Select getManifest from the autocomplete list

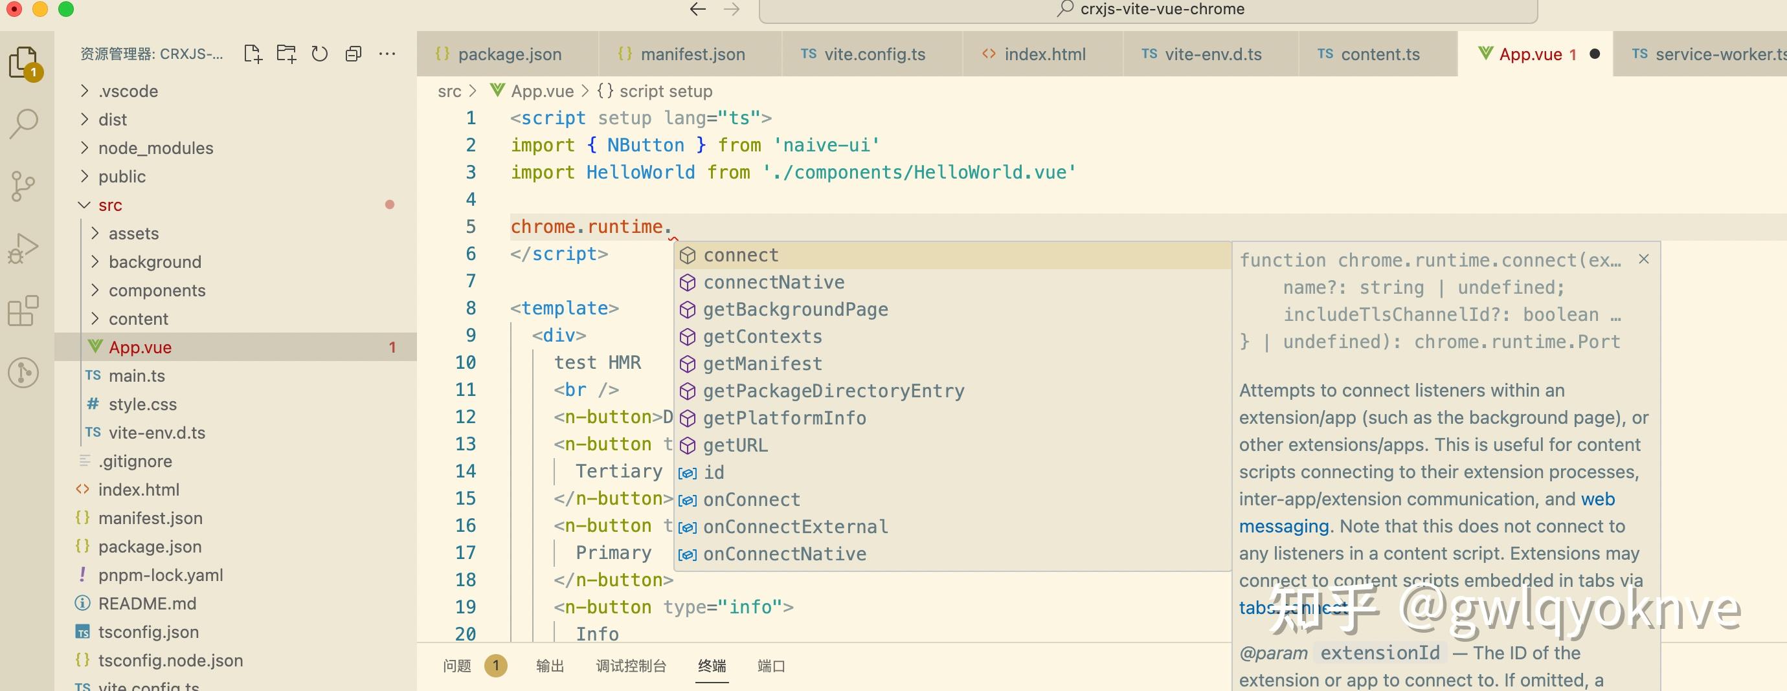point(763,364)
